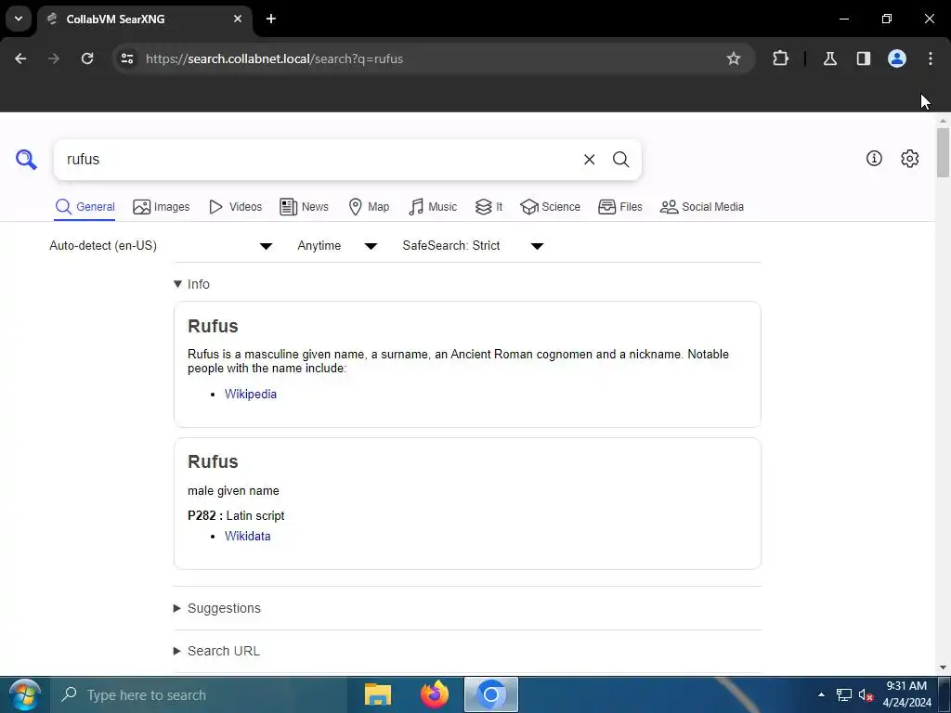Switch to the Videos tab

point(235,207)
